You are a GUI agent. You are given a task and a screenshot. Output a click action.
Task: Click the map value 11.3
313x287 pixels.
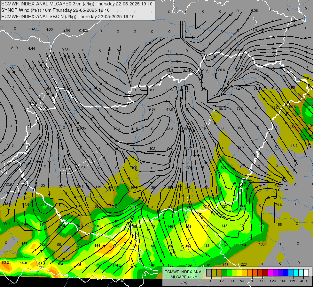[10, 145]
